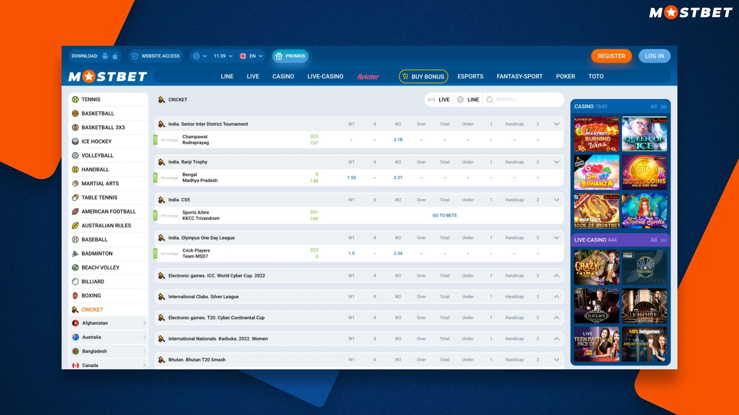739x415 pixels.
Task: Download the Android app via robot icon
Action: [105, 56]
